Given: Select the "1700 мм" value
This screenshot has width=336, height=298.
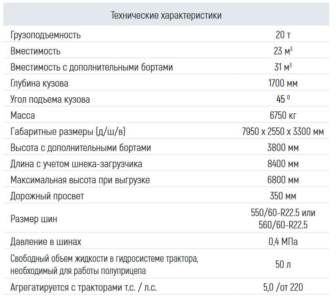Looking at the screenshot, I should (283, 83).
